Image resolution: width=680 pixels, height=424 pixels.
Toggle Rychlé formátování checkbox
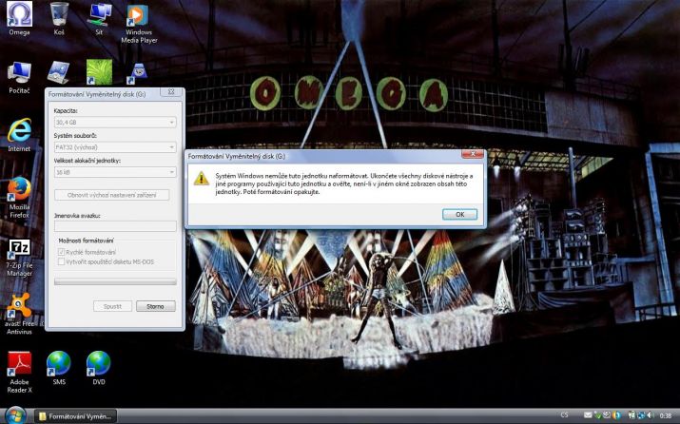tap(61, 252)
